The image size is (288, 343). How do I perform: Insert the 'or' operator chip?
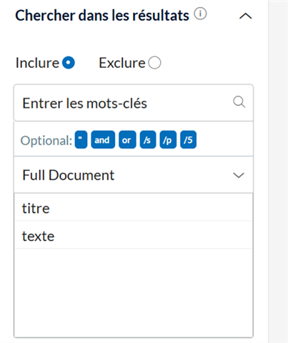tap(127, 139)
